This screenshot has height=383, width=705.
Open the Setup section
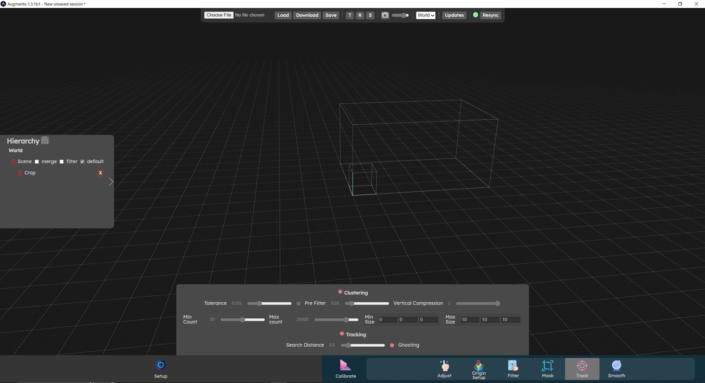click(x=160, y=369)
